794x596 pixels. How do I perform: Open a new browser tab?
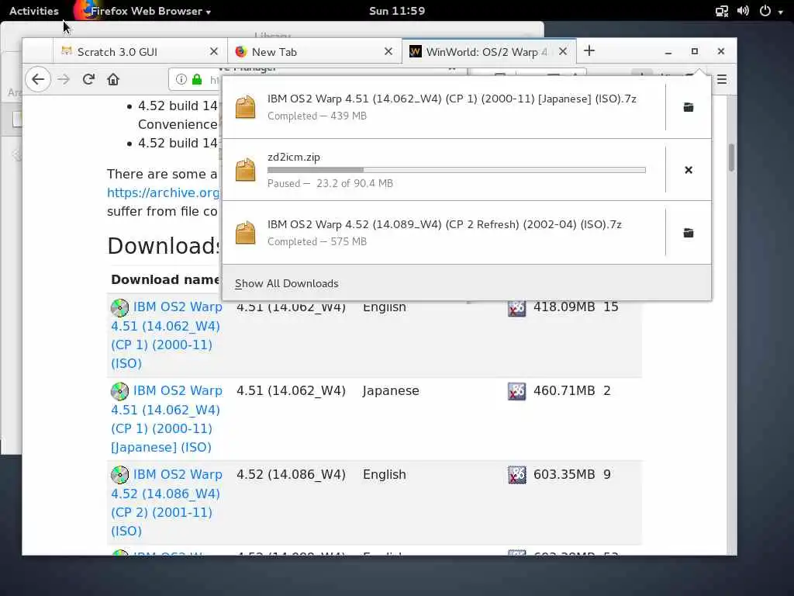589,50
